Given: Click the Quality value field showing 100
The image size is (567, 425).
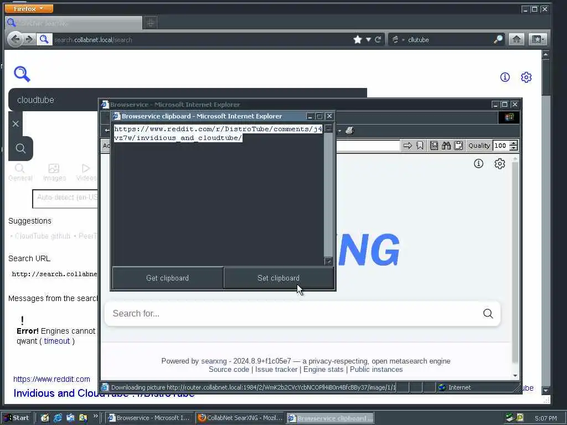Looking at the screenshot, I should tap(501, 146).
